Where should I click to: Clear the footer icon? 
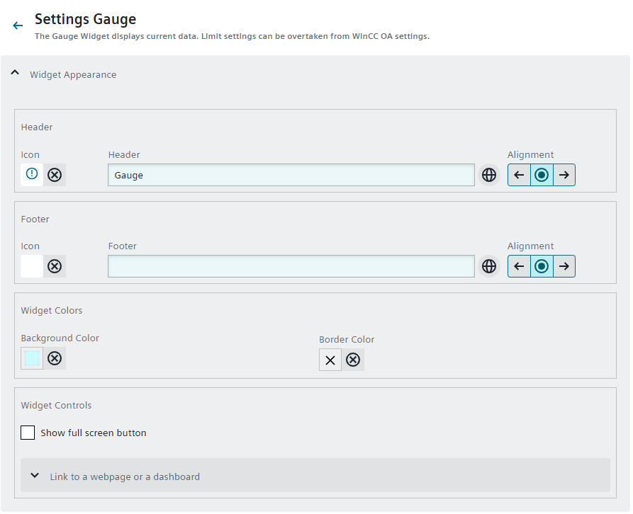[x=55, y=266]
